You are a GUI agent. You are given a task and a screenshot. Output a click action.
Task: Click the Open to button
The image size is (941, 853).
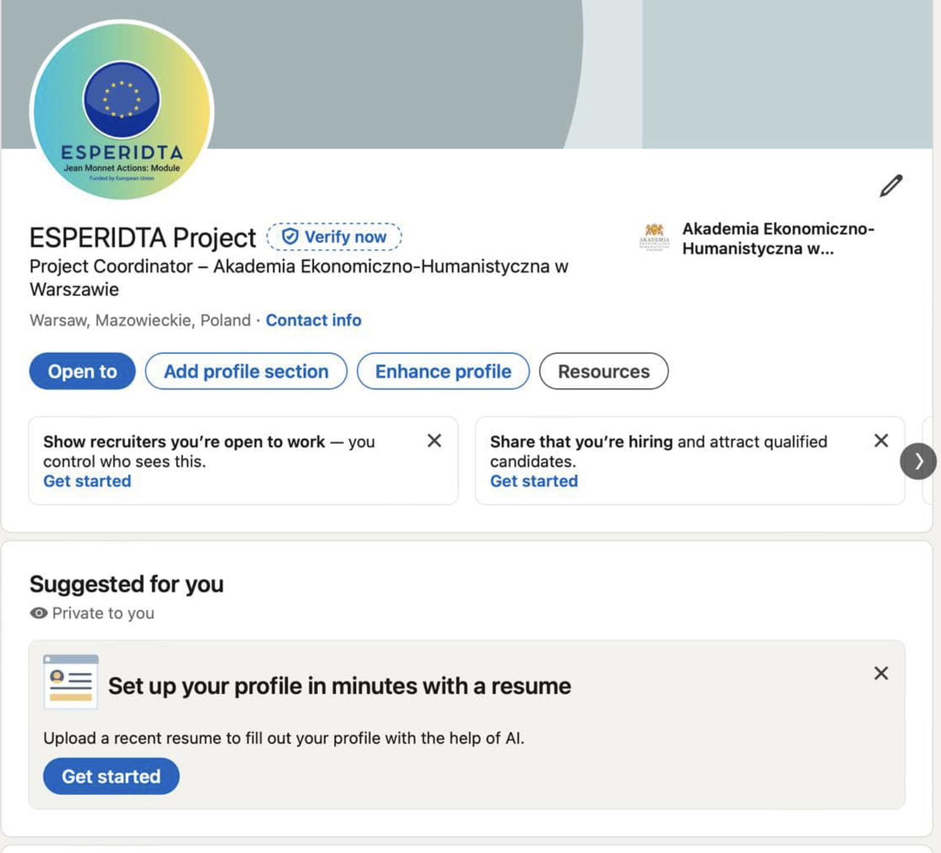82,371
